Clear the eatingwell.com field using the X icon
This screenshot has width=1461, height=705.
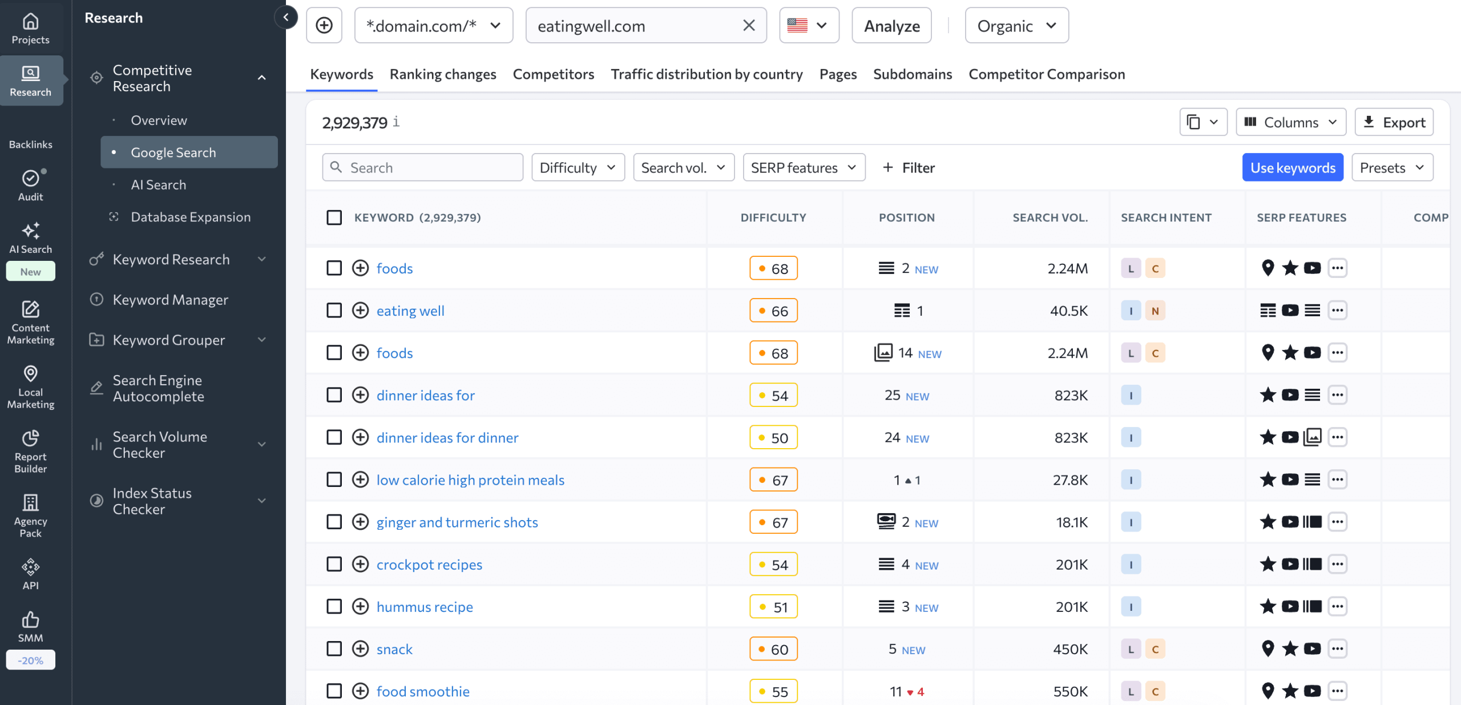748,25
